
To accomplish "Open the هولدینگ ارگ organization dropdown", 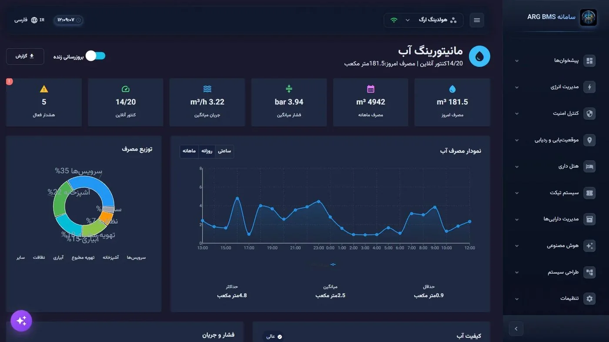I will [x=423, y=20].
